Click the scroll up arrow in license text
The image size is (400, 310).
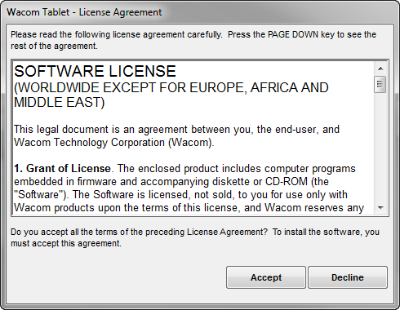380,69
